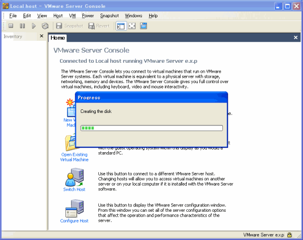Open the Snapshot menu
The height and width of the screenshot is (240, 303).
point(109,16)
